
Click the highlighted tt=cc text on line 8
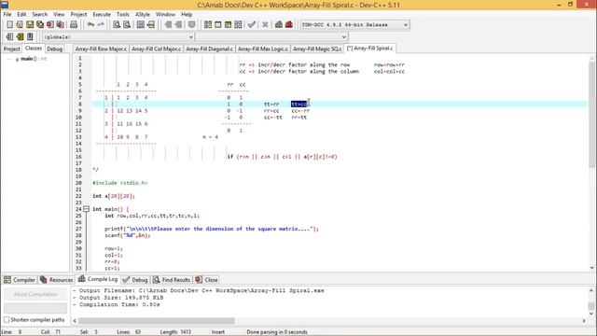298,104
